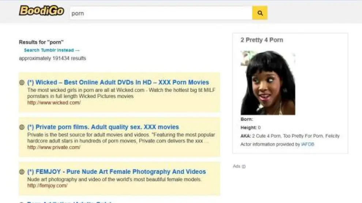Screen dimensions: 362x203
Task: Click the globe icon beside the FEMJOY result
Action: [22, 172]
